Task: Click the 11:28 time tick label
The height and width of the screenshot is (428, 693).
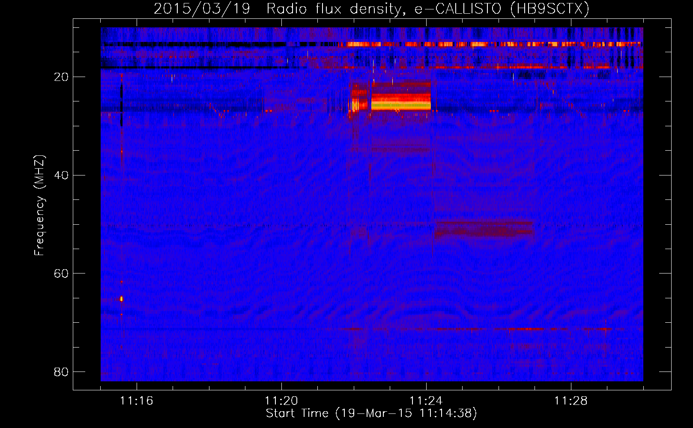Action: point(571,401)
